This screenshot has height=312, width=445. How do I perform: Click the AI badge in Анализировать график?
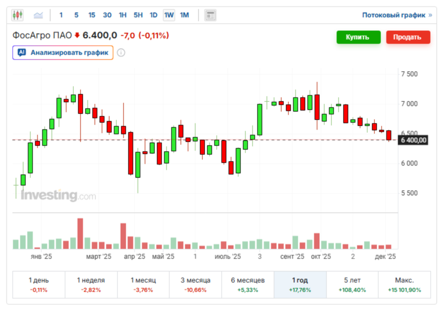point(22,52)
